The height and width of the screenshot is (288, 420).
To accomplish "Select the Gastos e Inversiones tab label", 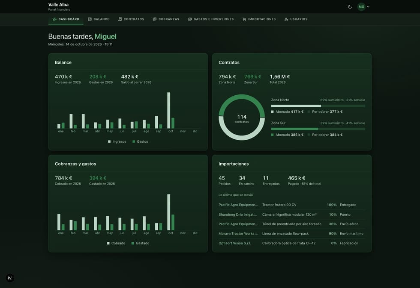I will pos(214,19).
